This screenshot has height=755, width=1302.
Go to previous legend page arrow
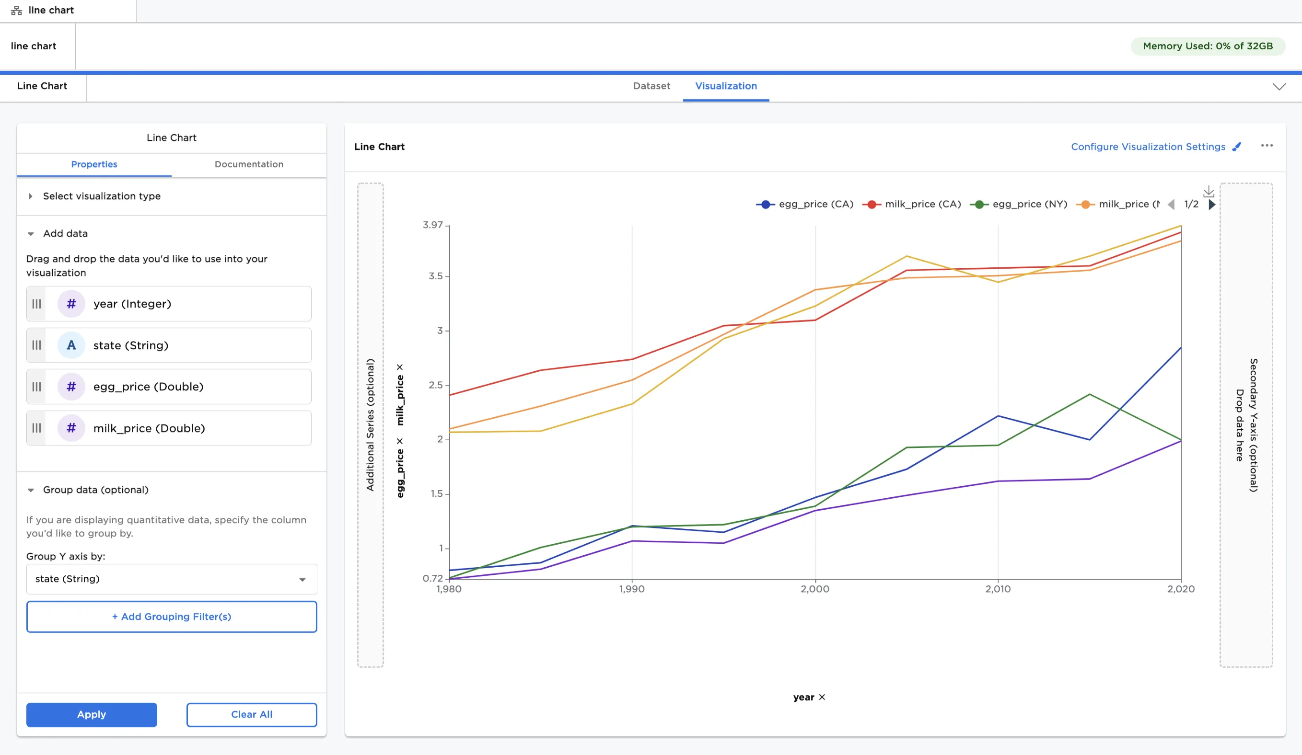click(x=1171, y=205)
